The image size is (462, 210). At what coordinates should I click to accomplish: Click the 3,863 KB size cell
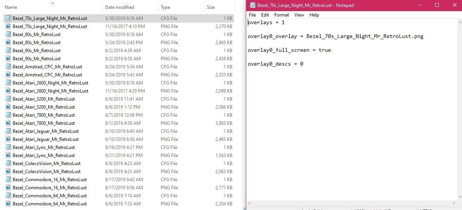223,123
